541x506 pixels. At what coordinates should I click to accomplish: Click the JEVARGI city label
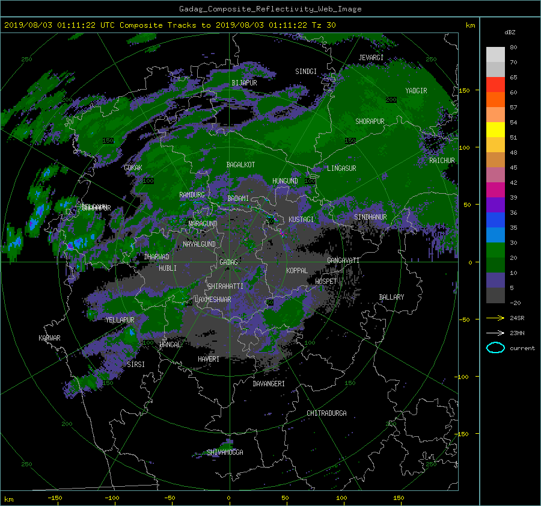371,58
